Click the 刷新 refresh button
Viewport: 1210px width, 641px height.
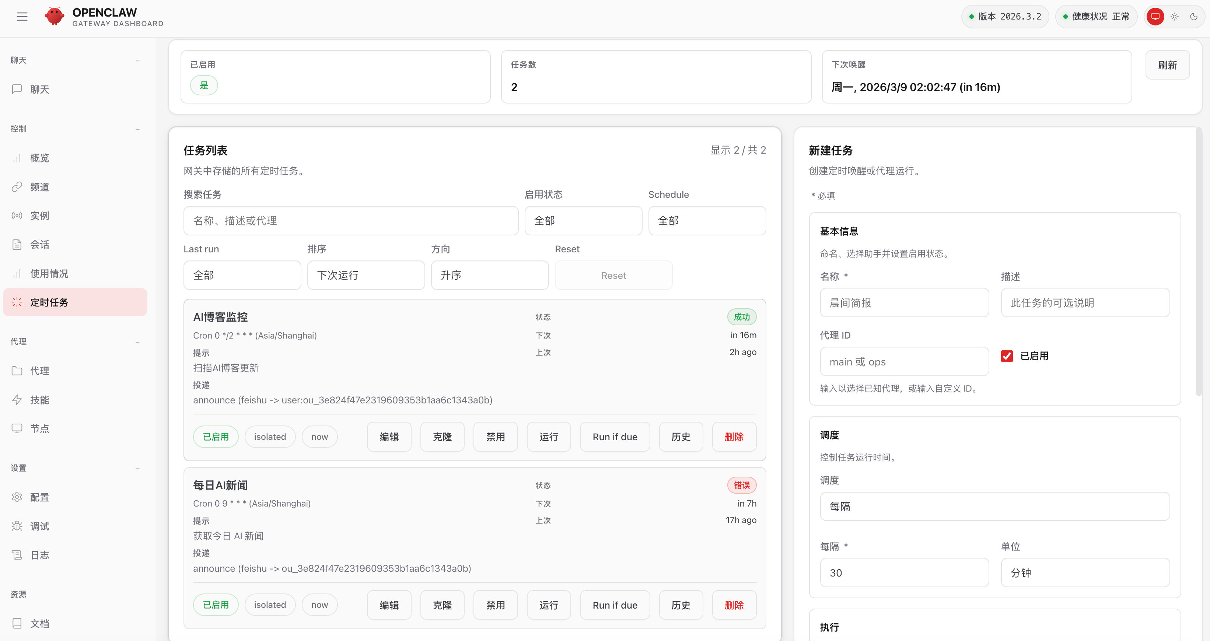tap(1167, 65)
